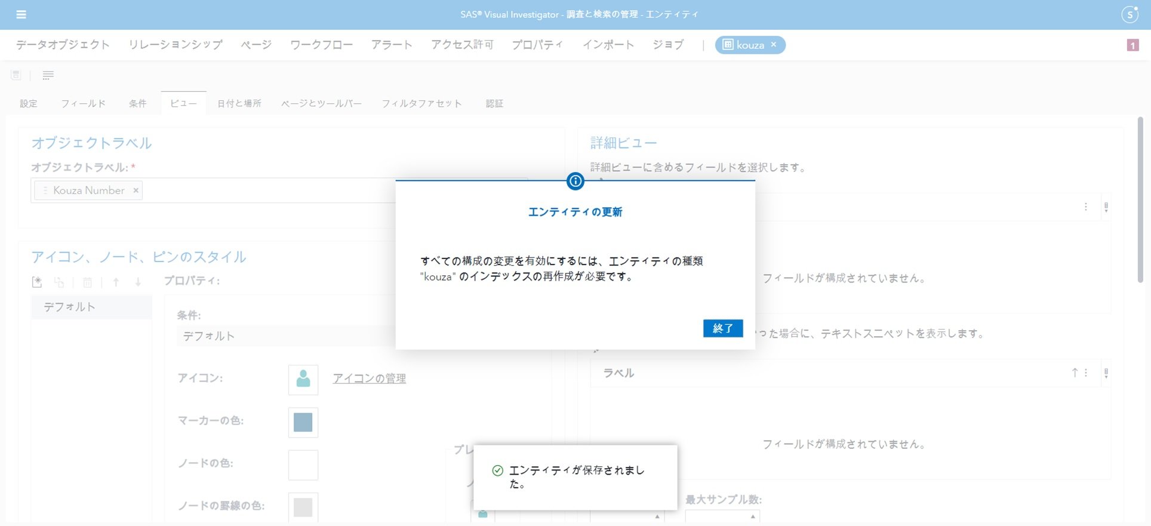This screenshot has height=526, width=1151.
Task: Open the アクセス許可 section
Action: click(x=462, y=45)
